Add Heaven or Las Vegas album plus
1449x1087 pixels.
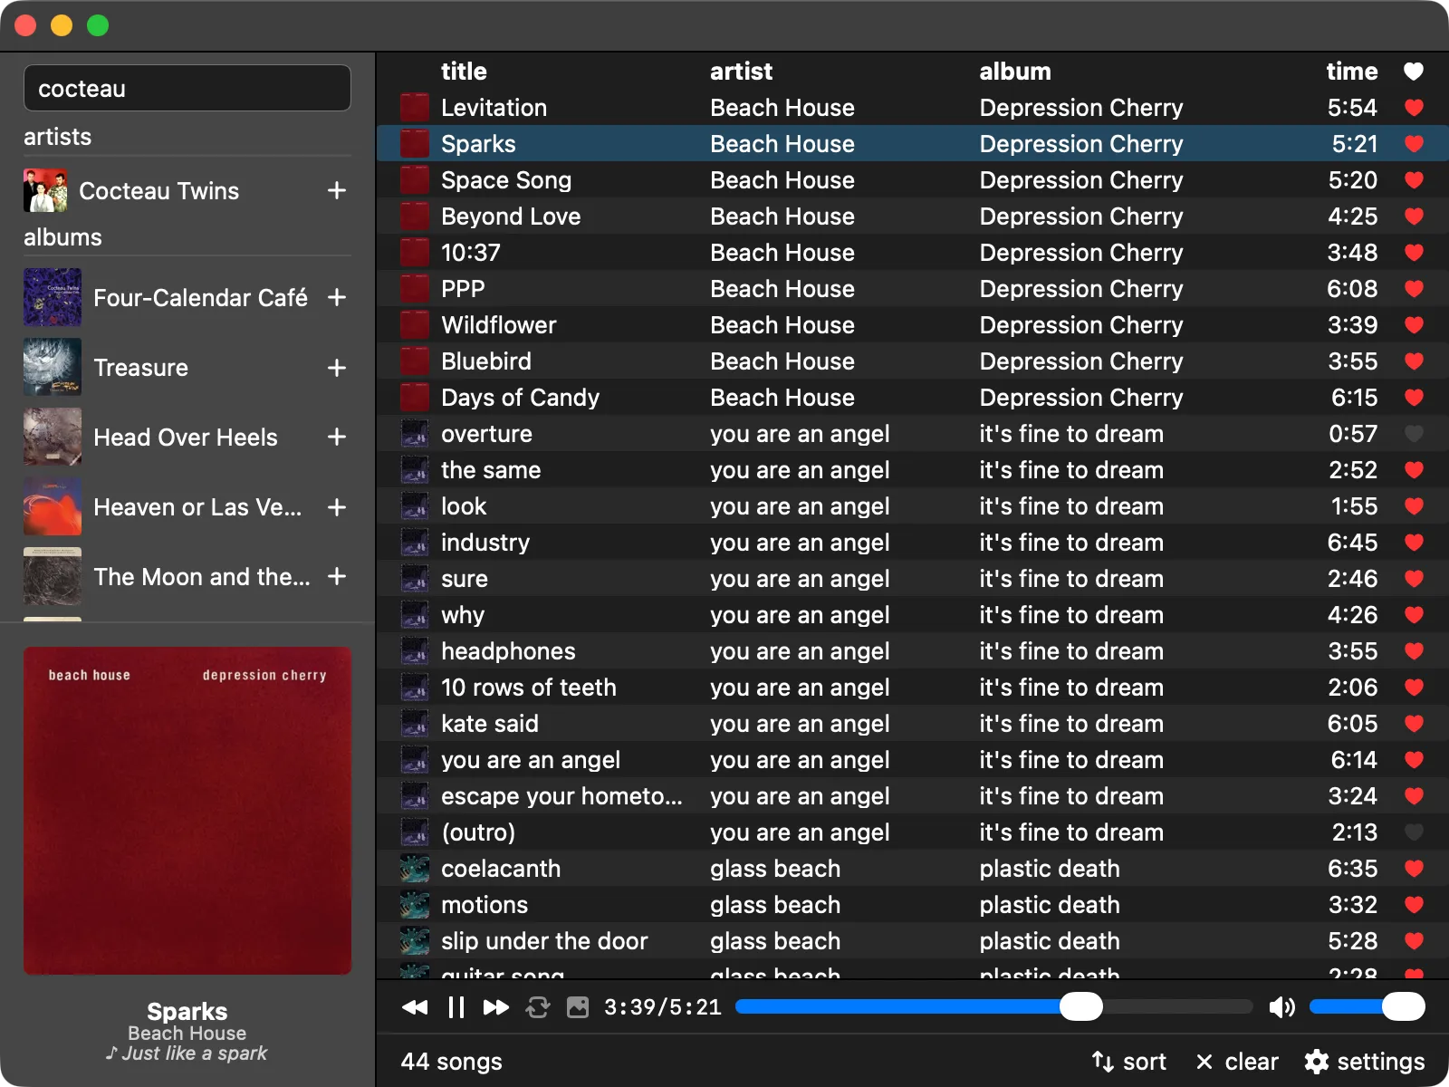tap(337, 507)
